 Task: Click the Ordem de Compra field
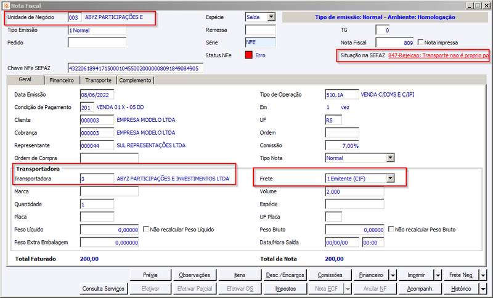109,158
